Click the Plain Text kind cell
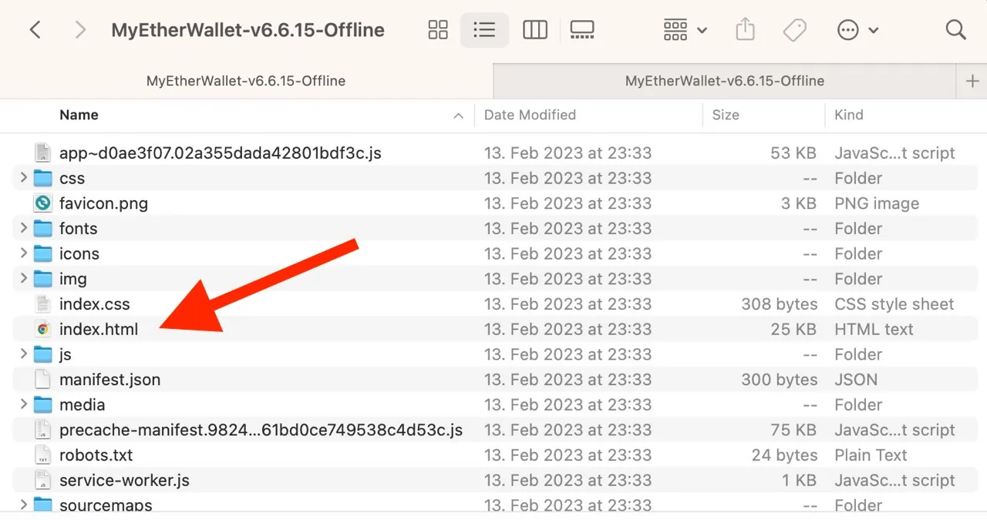987x520 pixels. (x=871, y=455)
